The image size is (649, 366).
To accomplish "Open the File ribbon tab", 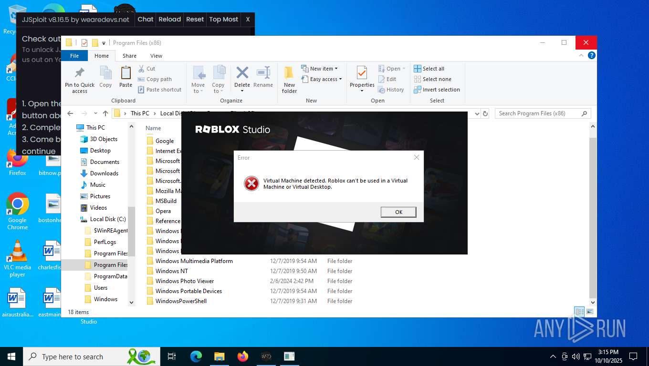I will pyautogui.click(x=74, y=56).
